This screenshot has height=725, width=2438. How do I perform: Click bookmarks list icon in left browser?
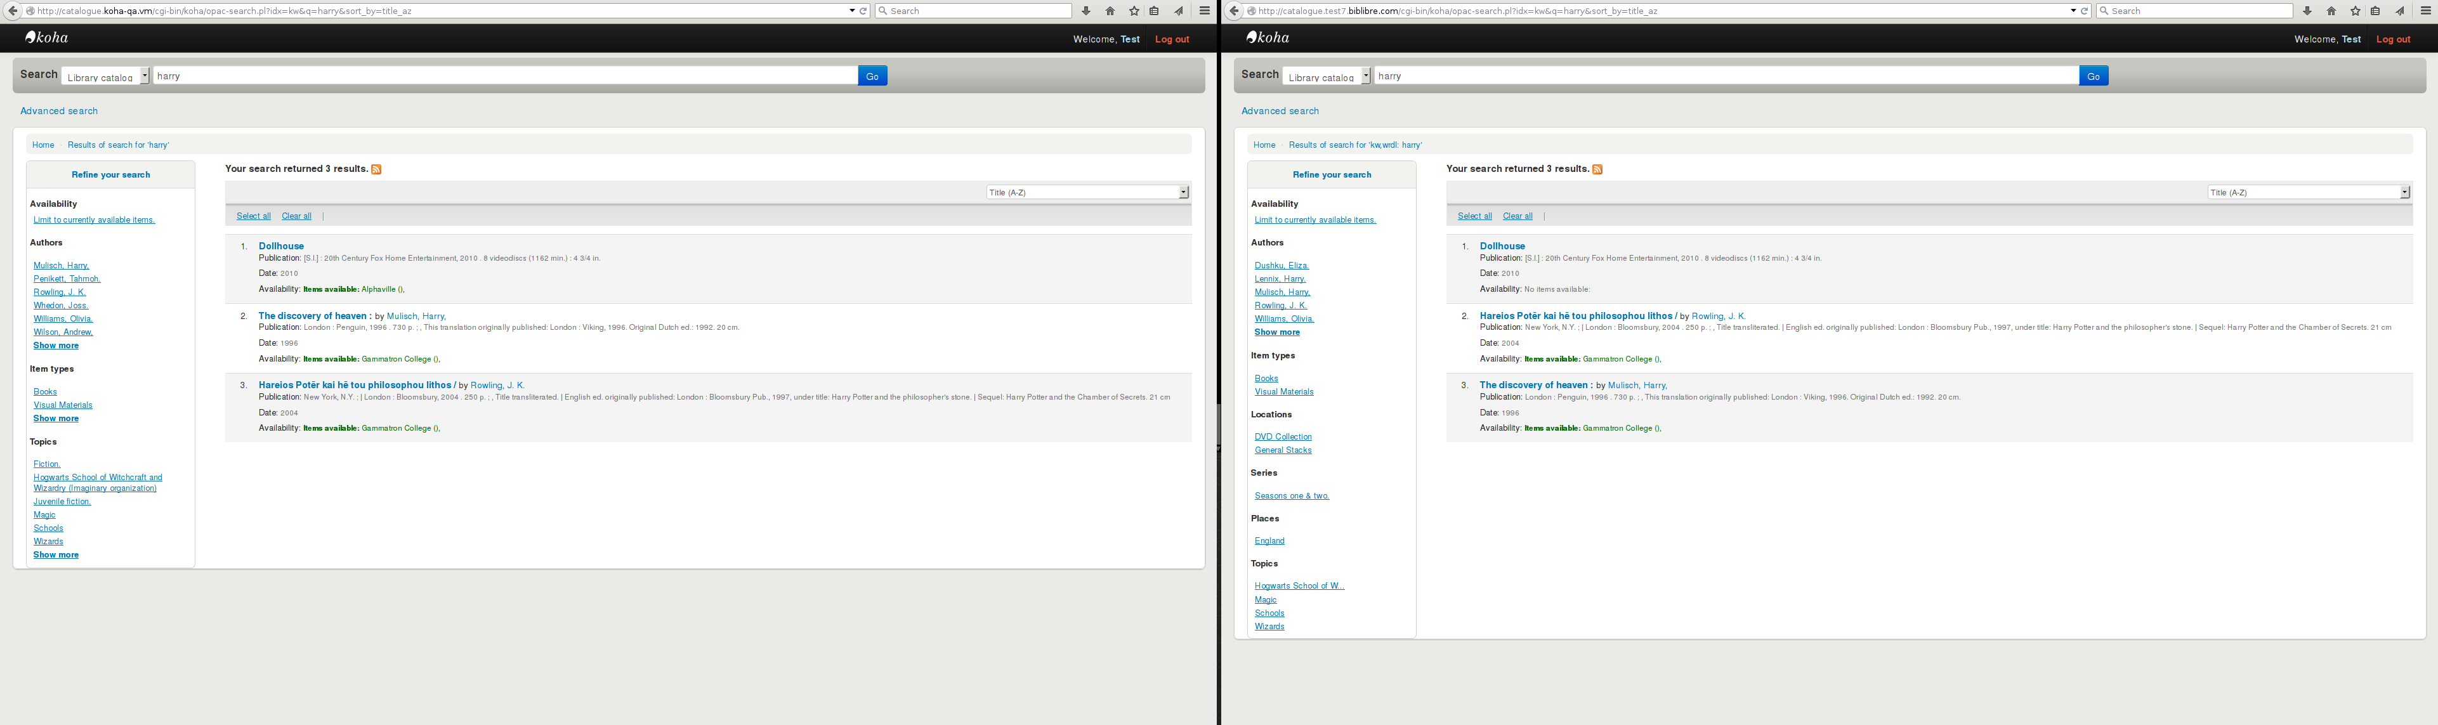click(x=1154, y=11)
